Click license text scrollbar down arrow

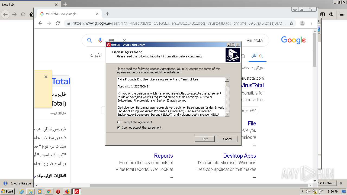click(x=227, y=114)
